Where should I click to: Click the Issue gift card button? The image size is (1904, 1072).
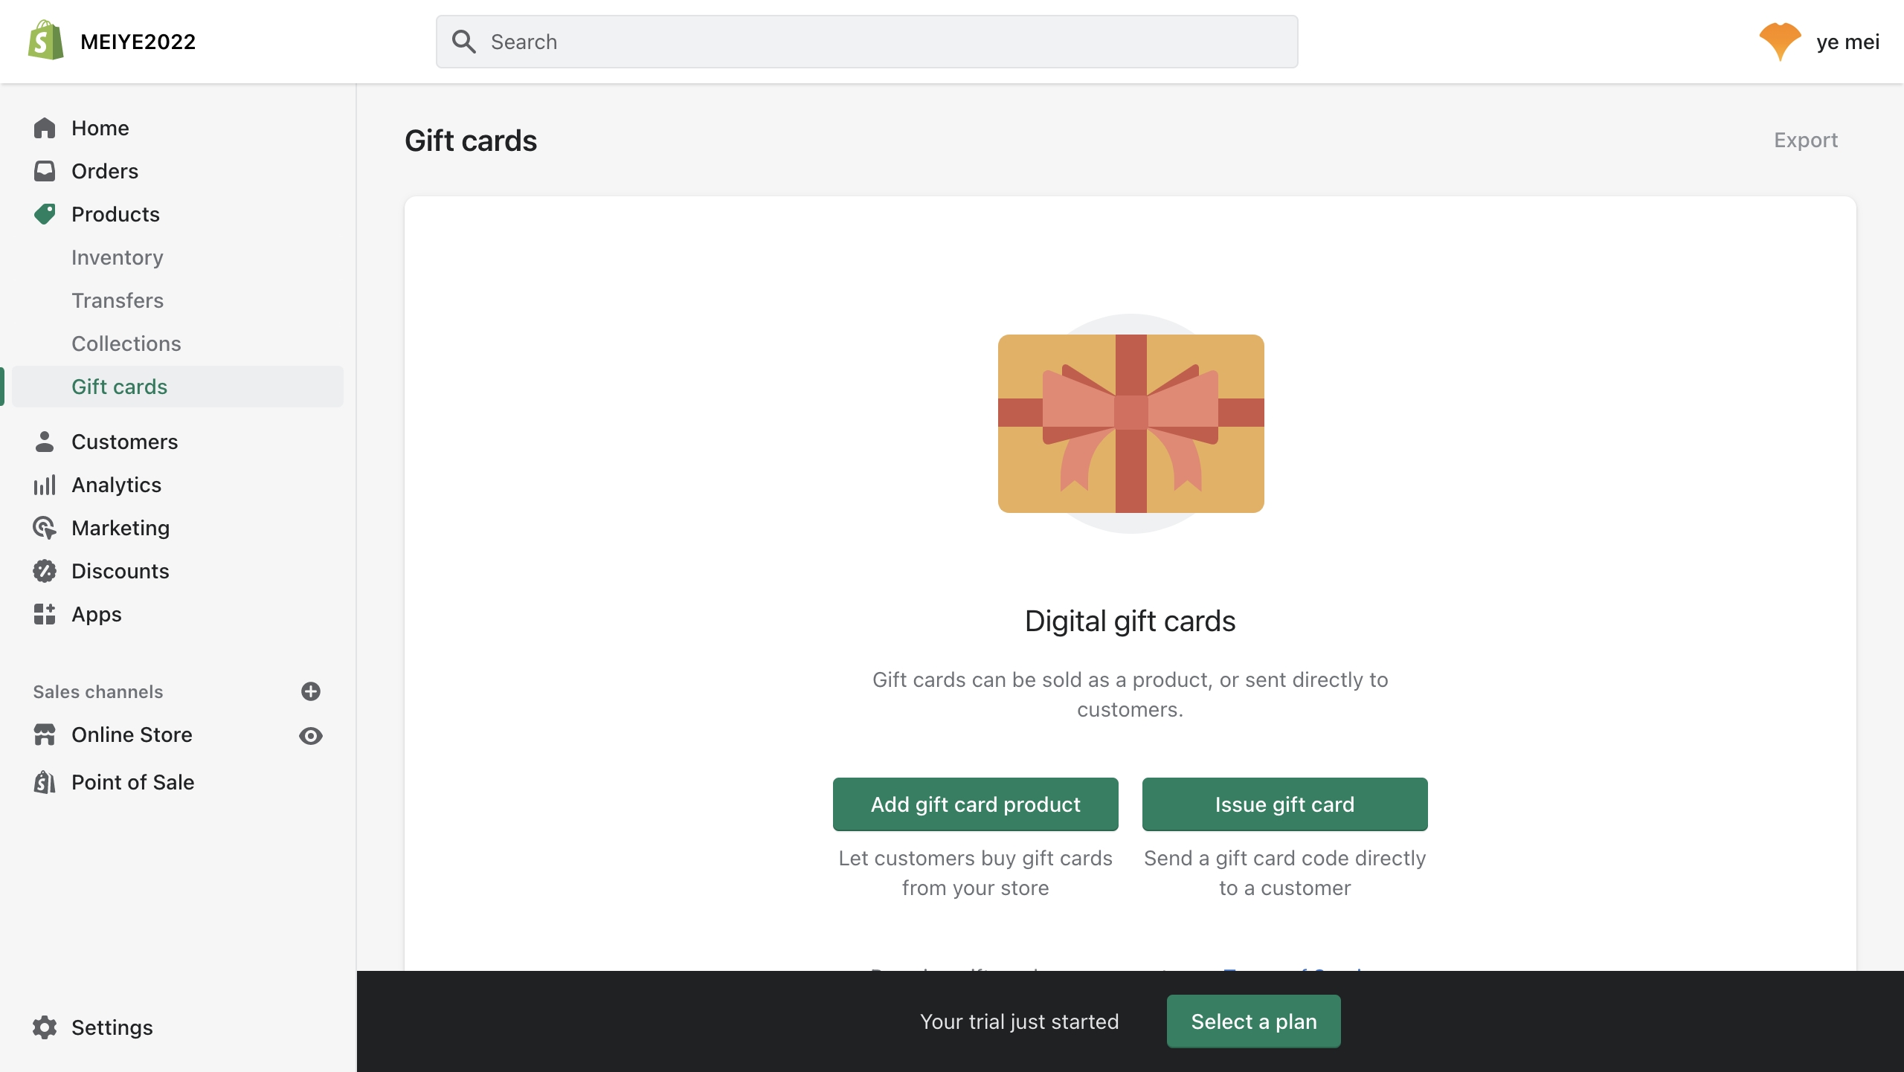pyautogui.click(x=1285, y=804)
